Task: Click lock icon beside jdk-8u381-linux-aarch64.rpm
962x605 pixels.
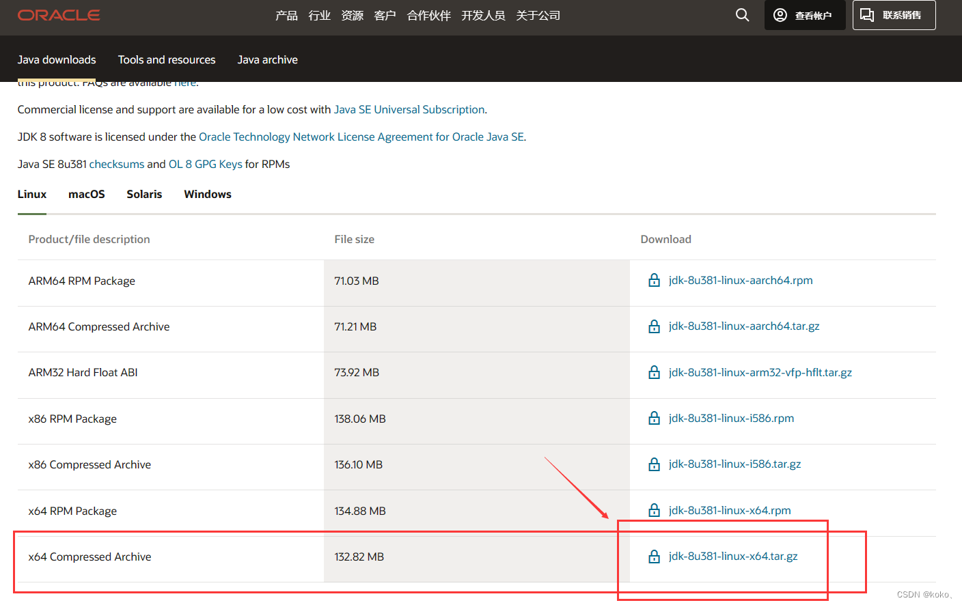Action: pyautogui.click(x=654, y=280)
